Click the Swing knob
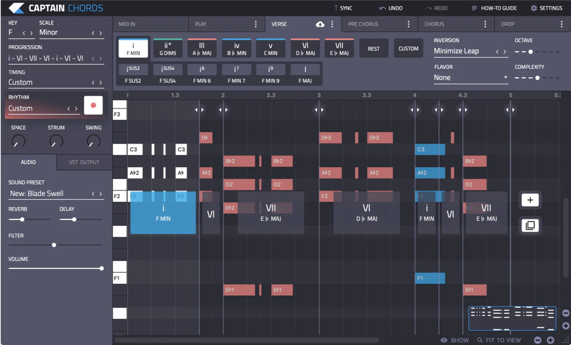 [x=93, y=141]
